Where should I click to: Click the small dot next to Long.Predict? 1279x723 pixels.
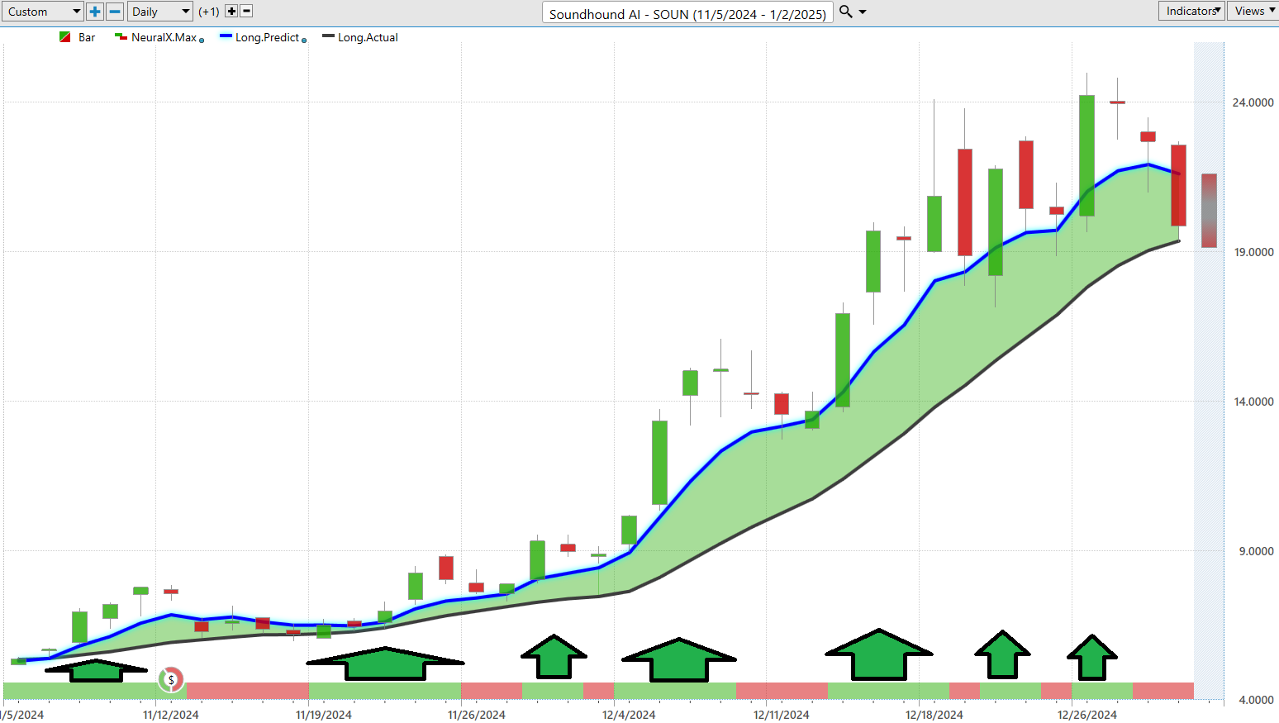304,40
